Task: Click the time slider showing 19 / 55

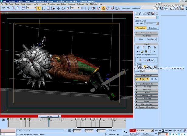Action: coord(50,116)
